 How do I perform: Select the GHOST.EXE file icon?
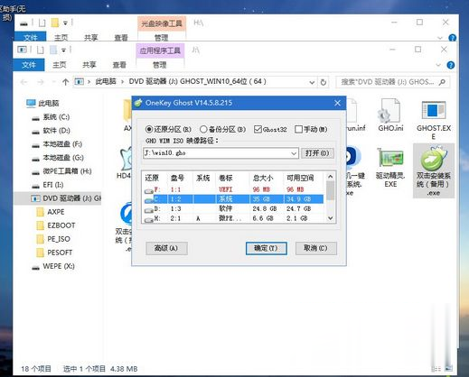click(x=434, y=120)
